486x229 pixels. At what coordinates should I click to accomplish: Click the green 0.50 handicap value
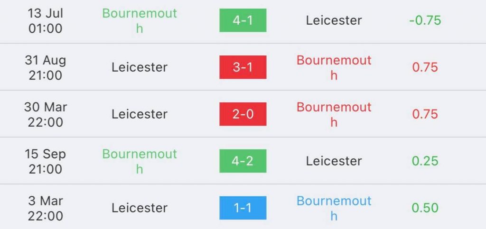(425, 208)
